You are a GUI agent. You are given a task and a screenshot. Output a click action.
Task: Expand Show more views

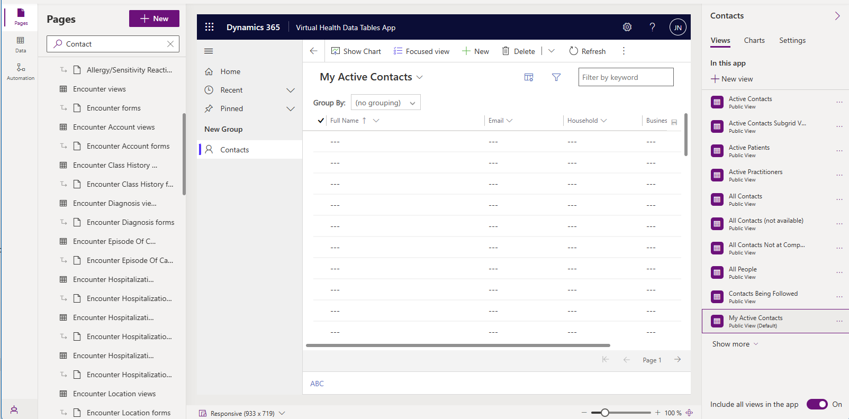tap(735, 344)
